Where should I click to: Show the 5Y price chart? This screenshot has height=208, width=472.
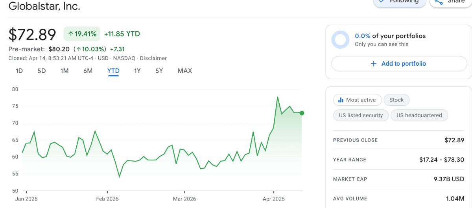coord(159,71)
